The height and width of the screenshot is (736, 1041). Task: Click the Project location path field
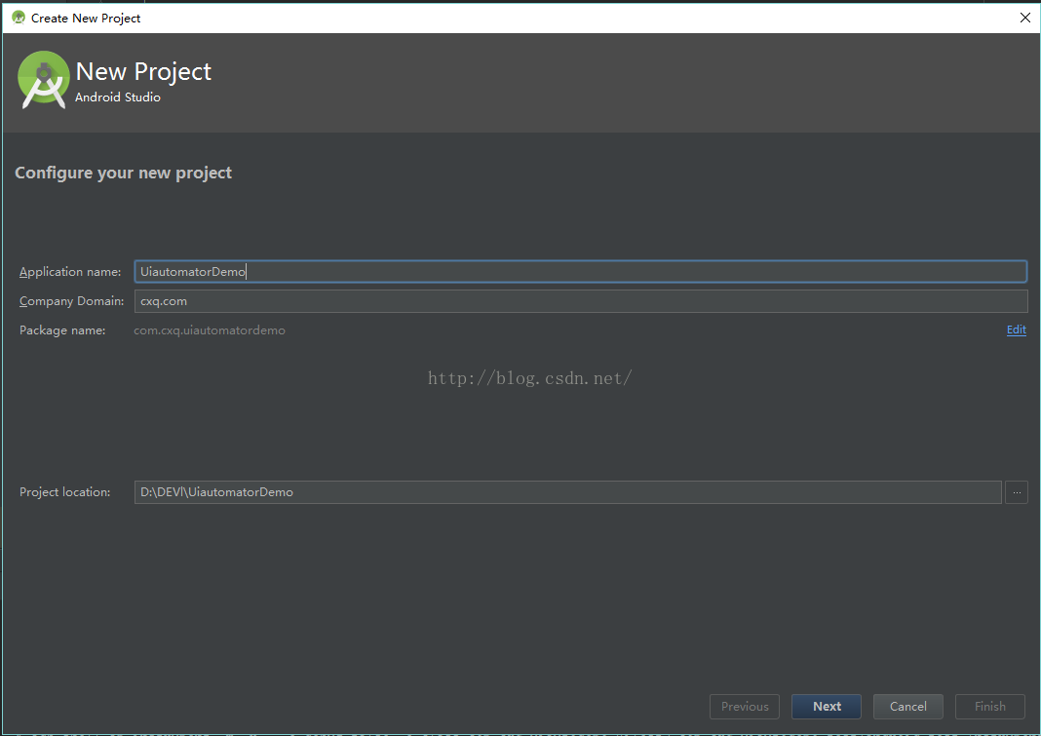(x=567, y=492)
